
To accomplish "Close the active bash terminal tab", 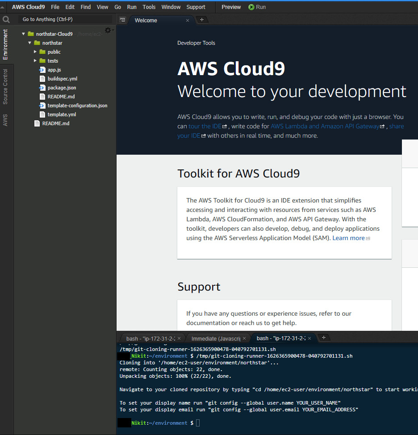I will [x=309, y=338].
